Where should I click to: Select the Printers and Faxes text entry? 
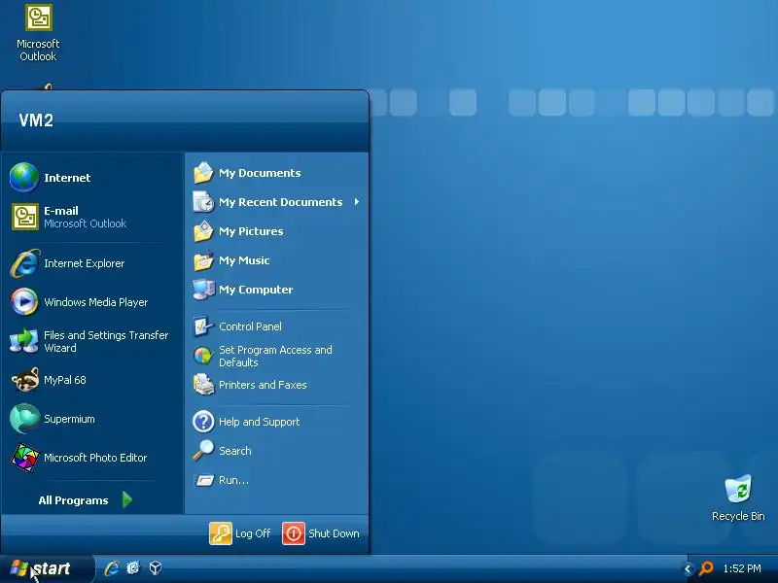(263, 385)
